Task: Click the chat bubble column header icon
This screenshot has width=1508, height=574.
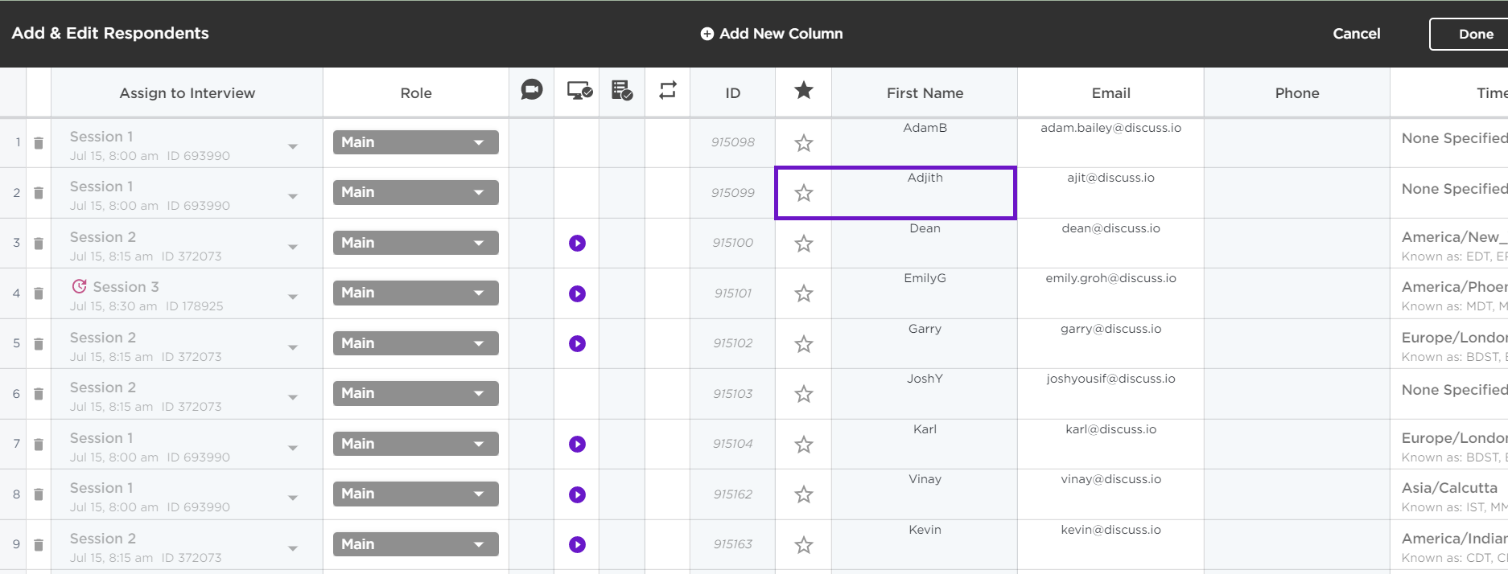Action: [532, 90]
